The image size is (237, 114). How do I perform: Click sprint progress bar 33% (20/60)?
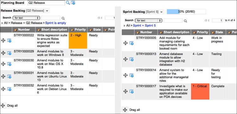(x=186, y=12)
